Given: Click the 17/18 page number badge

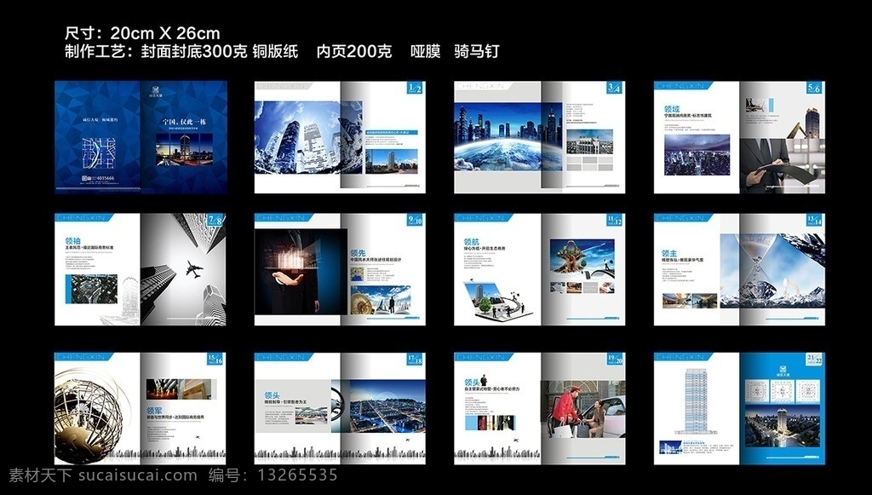Looking at the screenshot, I should coord(415,360).
